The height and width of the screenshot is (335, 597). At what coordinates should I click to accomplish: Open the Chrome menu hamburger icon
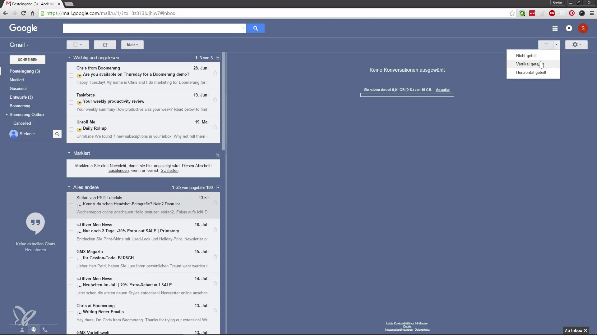[x=592, y=13]
